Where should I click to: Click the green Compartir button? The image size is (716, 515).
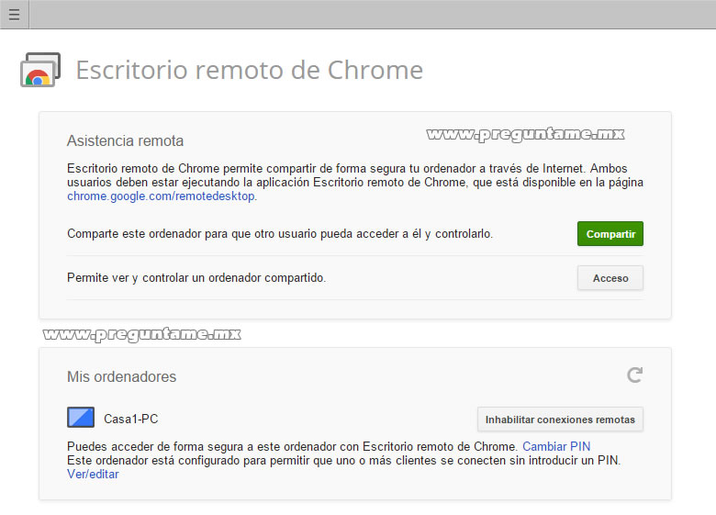coord(610,234)
